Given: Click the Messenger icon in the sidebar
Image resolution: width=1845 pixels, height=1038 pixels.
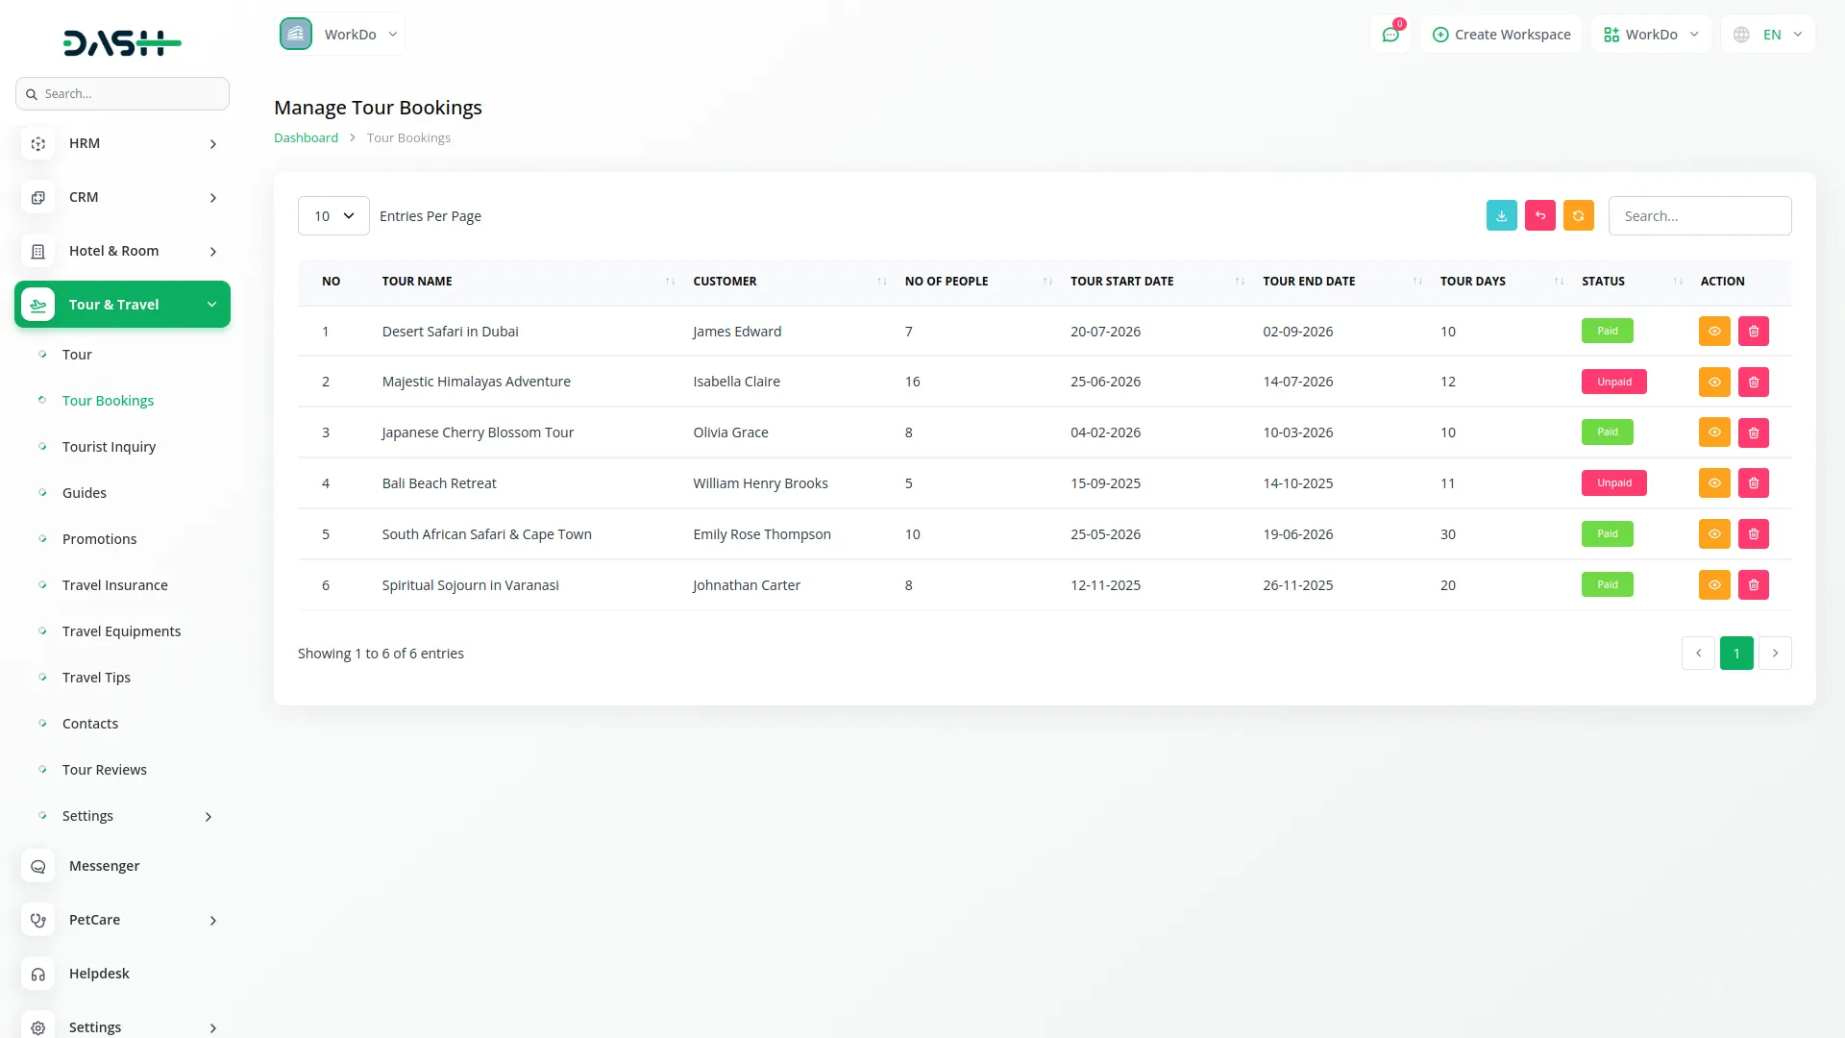Looking at the screenshot, I should [37, 866].
